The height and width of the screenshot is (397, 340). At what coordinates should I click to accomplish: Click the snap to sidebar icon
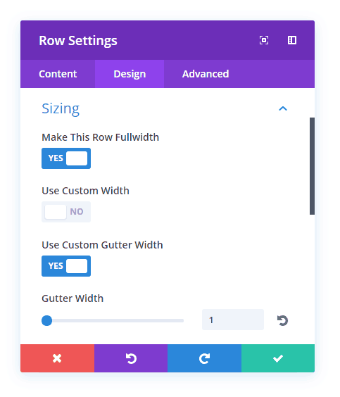point(292,40)
